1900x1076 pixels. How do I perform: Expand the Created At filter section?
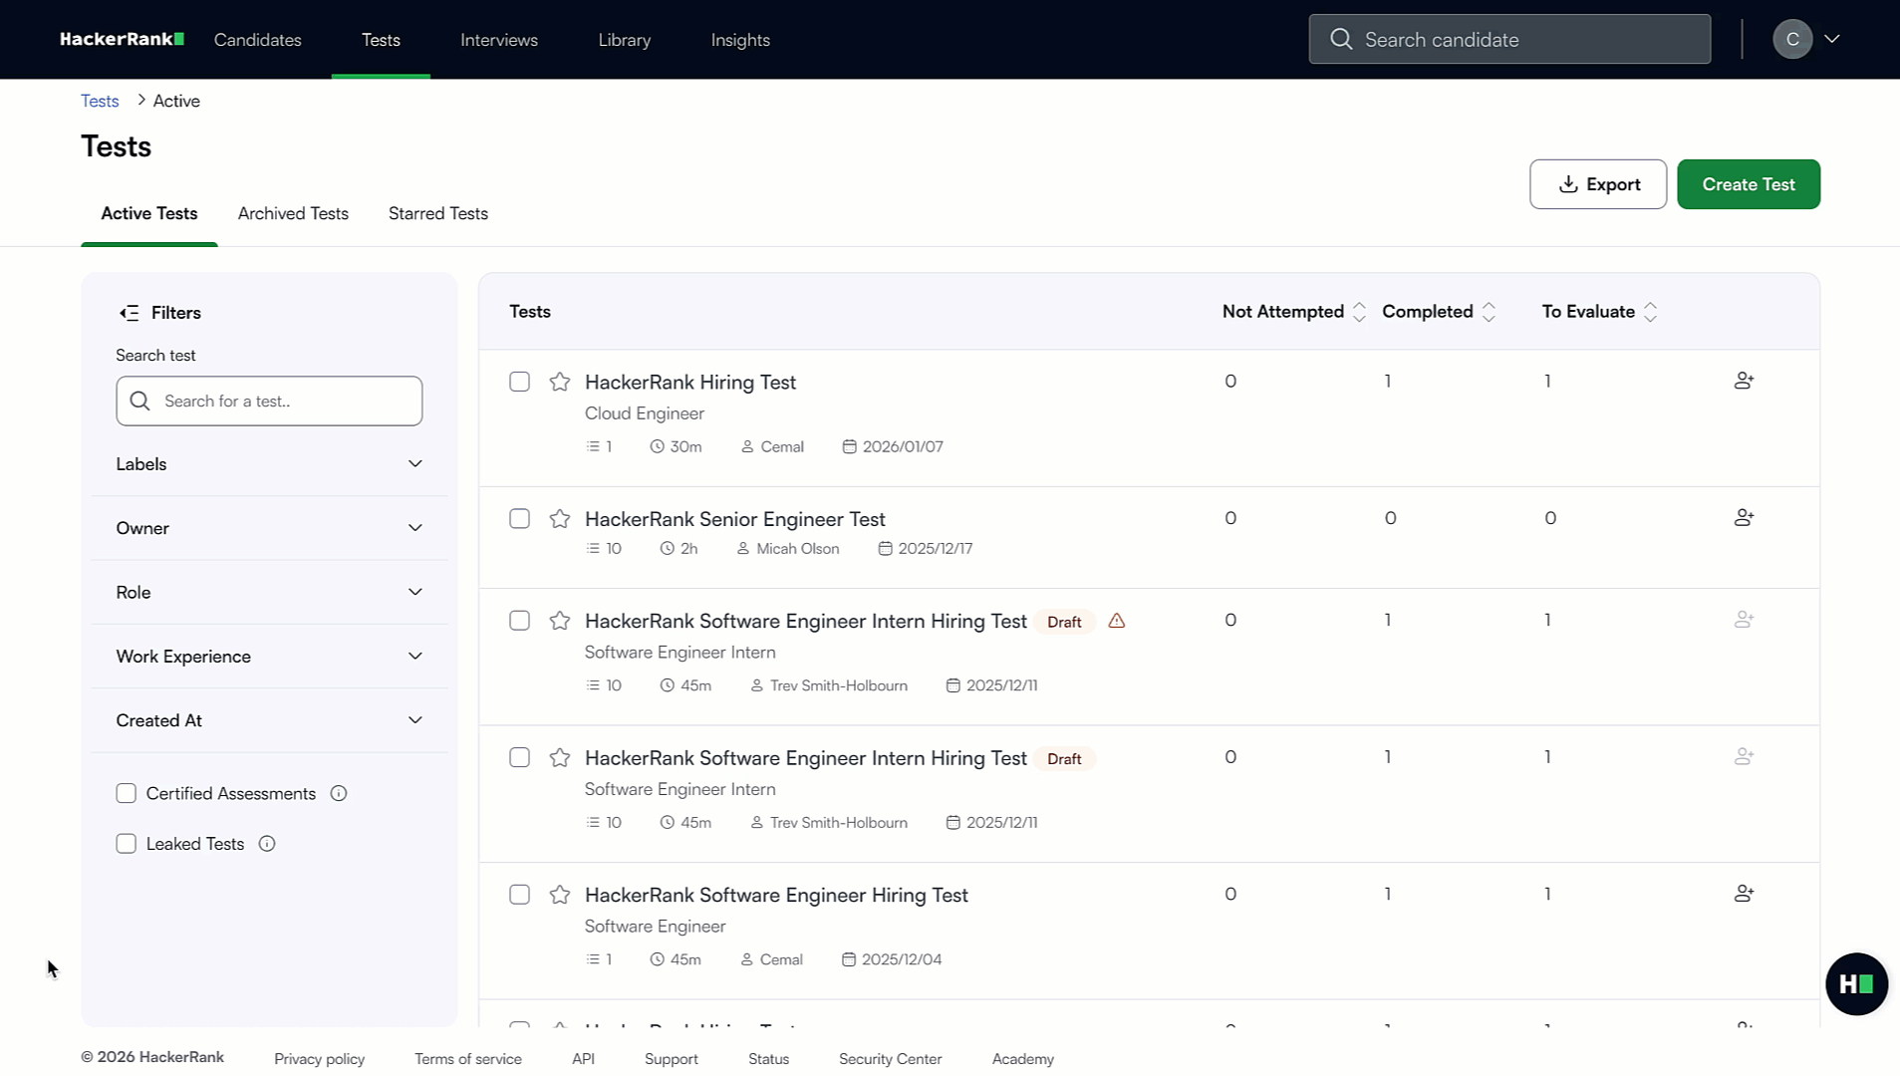coord(414,719)
